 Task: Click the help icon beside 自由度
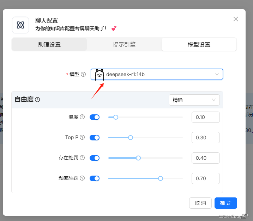click(x=37, y=100)
